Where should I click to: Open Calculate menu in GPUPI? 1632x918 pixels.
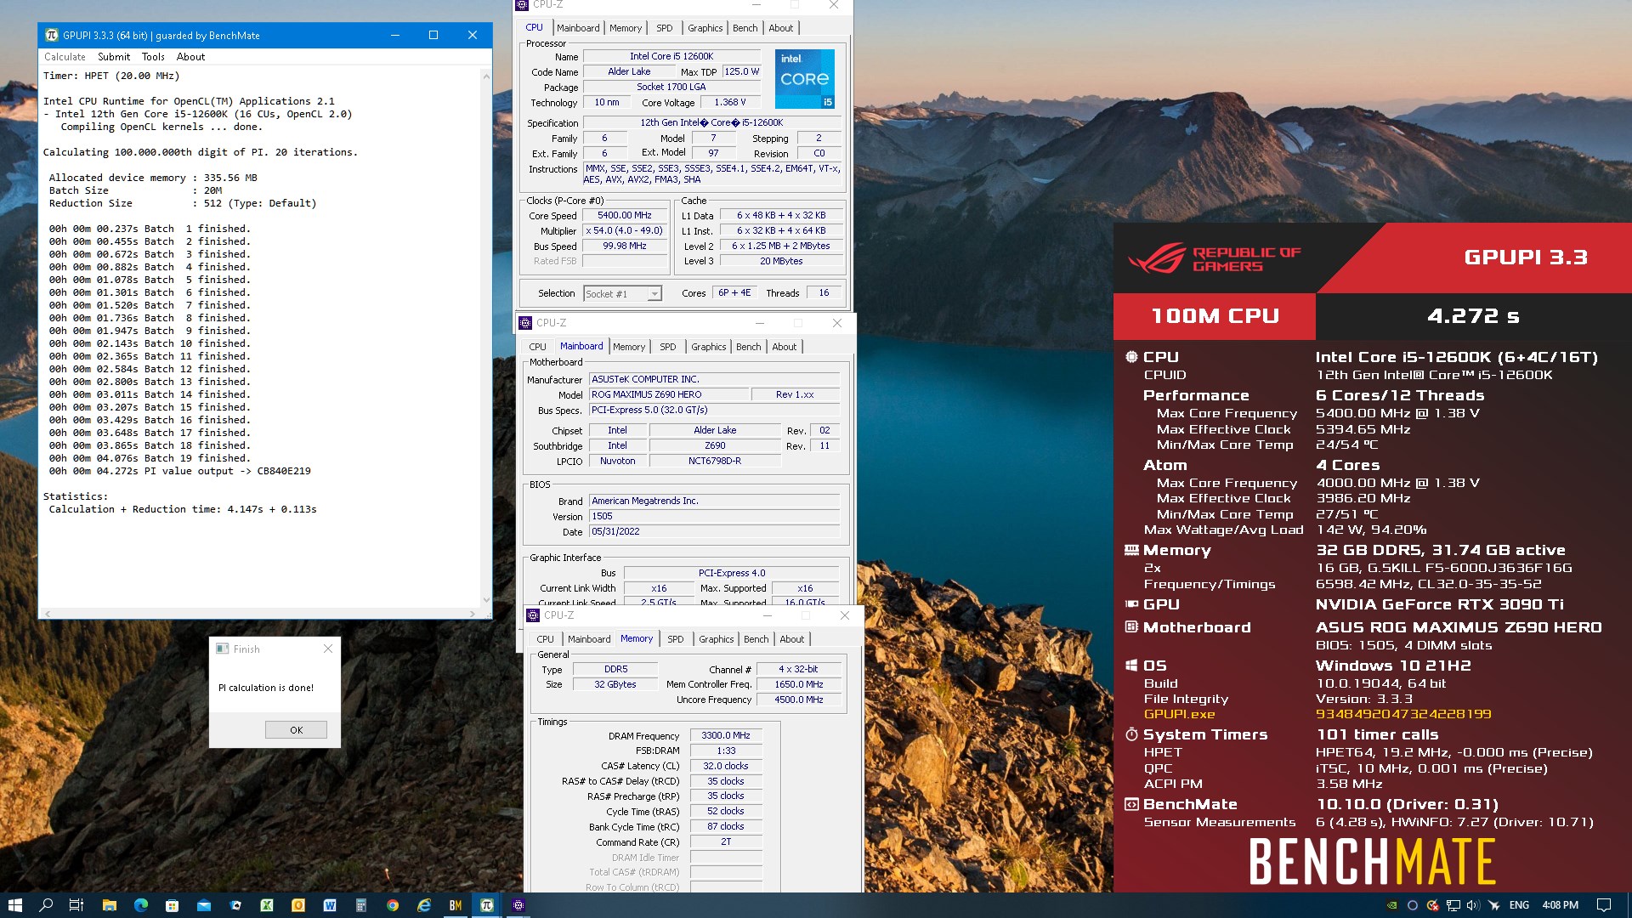point(65,57)
